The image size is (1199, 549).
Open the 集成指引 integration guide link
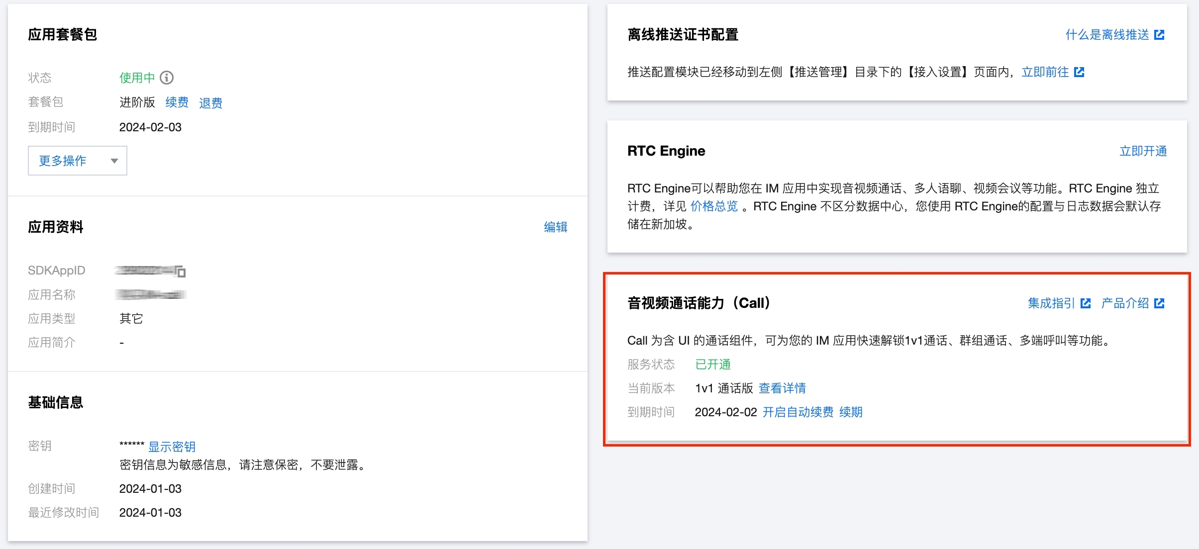pyautogui.click(x=1051, y=303)
